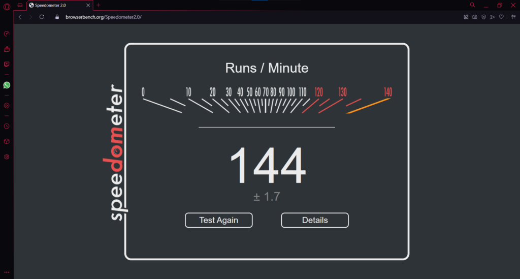Click the 144 score number
Viewport: 520px width, 279px height.
pyautogui.click(x=267, y=166)
